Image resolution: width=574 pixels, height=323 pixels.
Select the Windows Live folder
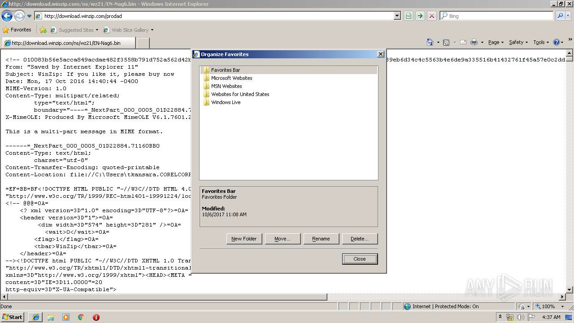(222, 102)
